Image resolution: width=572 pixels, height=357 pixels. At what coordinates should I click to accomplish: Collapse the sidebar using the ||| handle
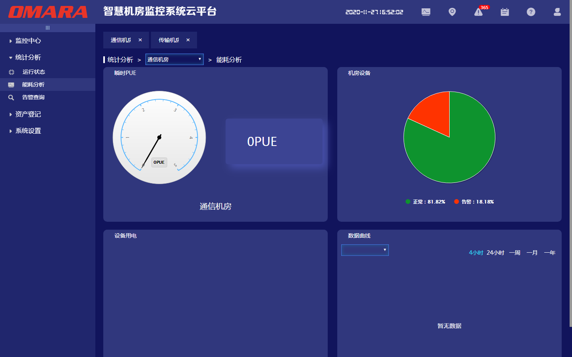tap(48, 27)
